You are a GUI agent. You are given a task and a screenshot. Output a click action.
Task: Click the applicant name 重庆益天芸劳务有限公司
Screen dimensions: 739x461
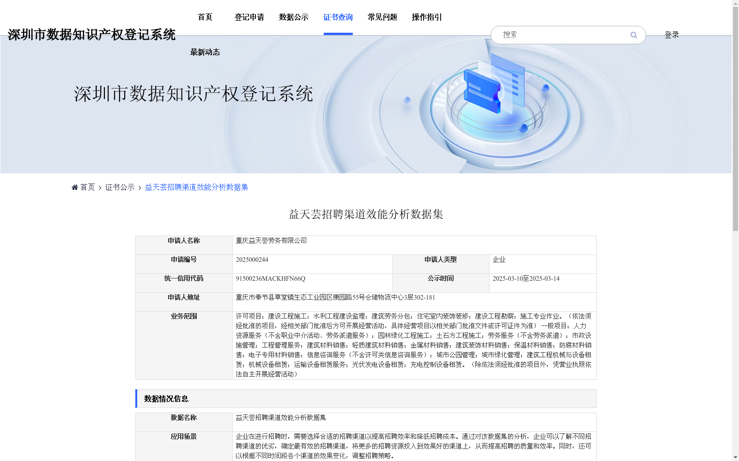point(271,241)
